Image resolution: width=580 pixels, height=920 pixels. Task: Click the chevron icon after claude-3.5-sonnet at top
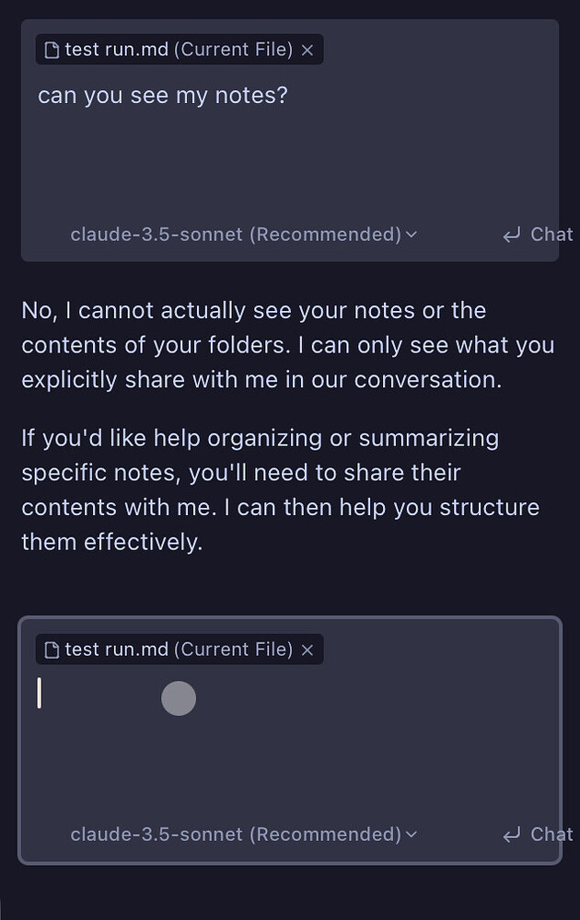pos(412,235)
